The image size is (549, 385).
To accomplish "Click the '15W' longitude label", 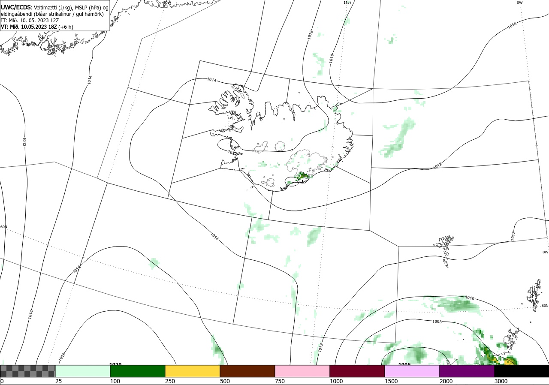I will (x=347, y=3).
